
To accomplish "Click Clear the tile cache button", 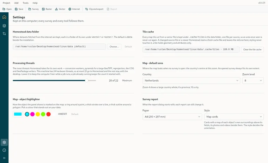I will 252,50.
